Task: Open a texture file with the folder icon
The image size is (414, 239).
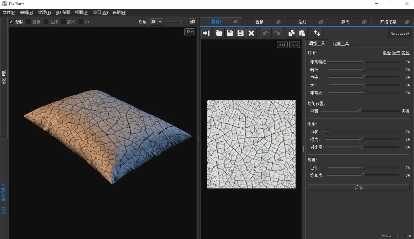Action: coord(219,33)
